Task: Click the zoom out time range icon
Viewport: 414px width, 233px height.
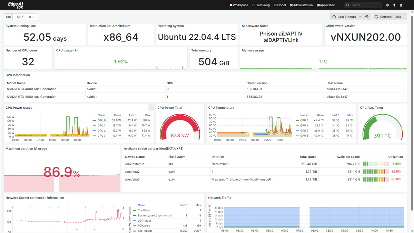Action: coord(367,17)
